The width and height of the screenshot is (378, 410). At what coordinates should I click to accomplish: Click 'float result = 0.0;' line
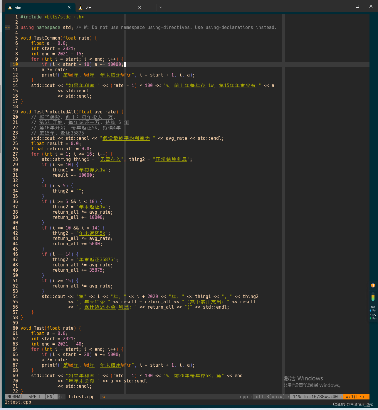(x=56, y=144)
